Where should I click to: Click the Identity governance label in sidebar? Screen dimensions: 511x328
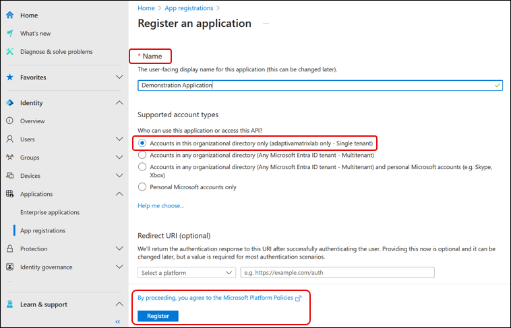47,267
